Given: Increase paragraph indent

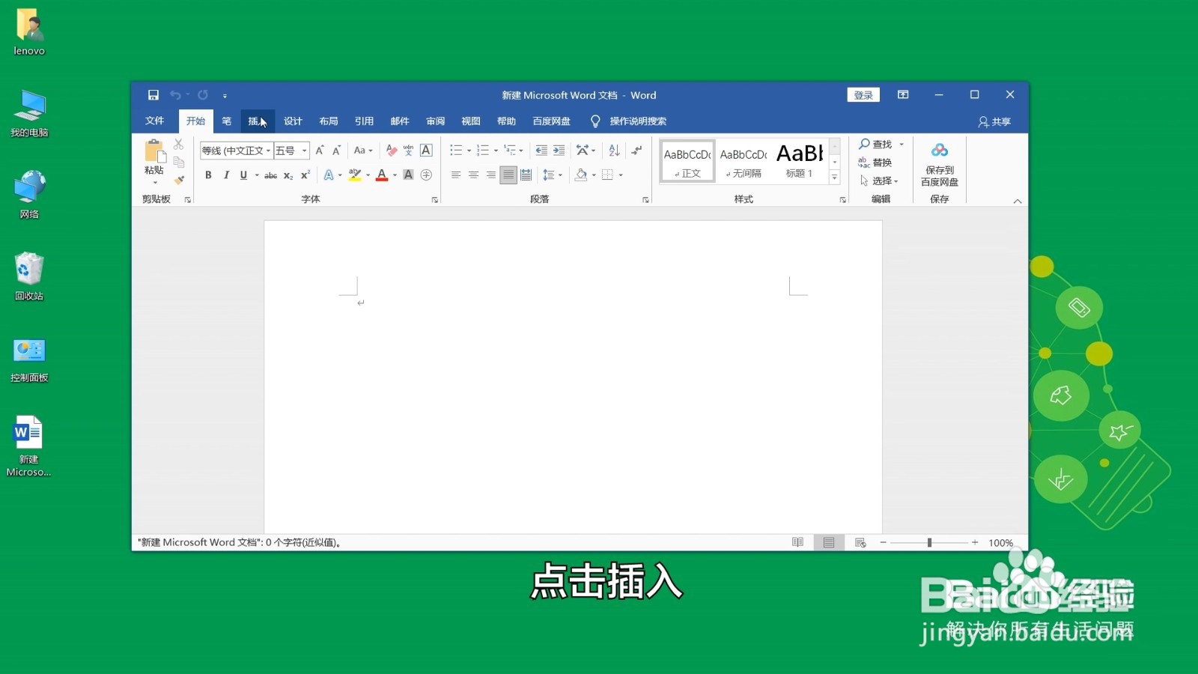Looking at the screenshot, I should (x=559, y=151).
